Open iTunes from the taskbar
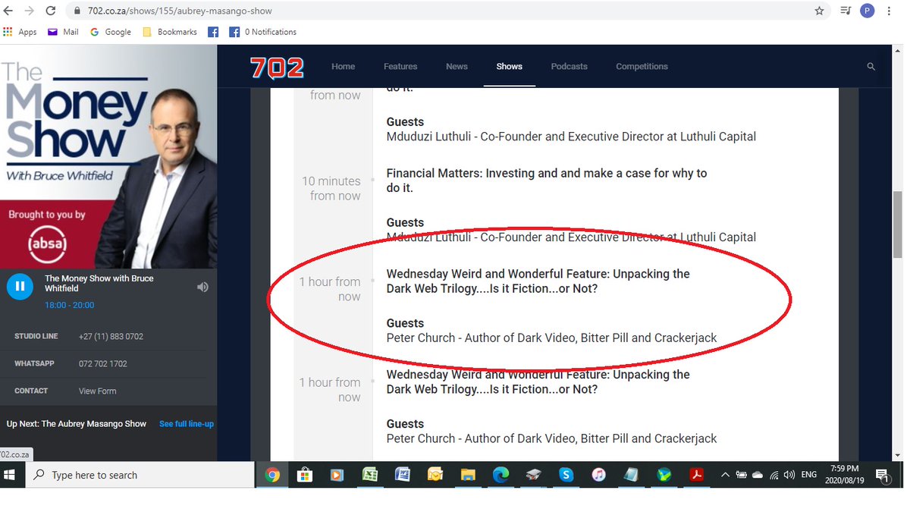The image size is (910, 512). (x=598, y=475)
